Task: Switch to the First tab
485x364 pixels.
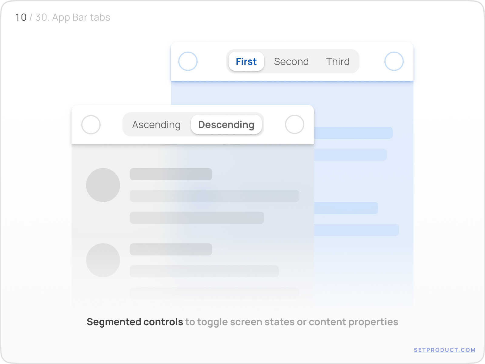Action: tap(246, 61)
